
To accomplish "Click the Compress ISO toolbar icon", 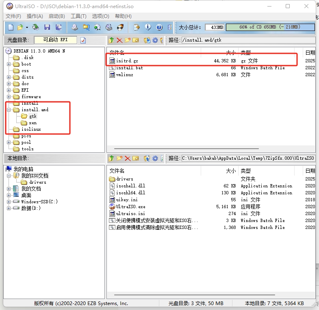I will (x=86, y=27).
